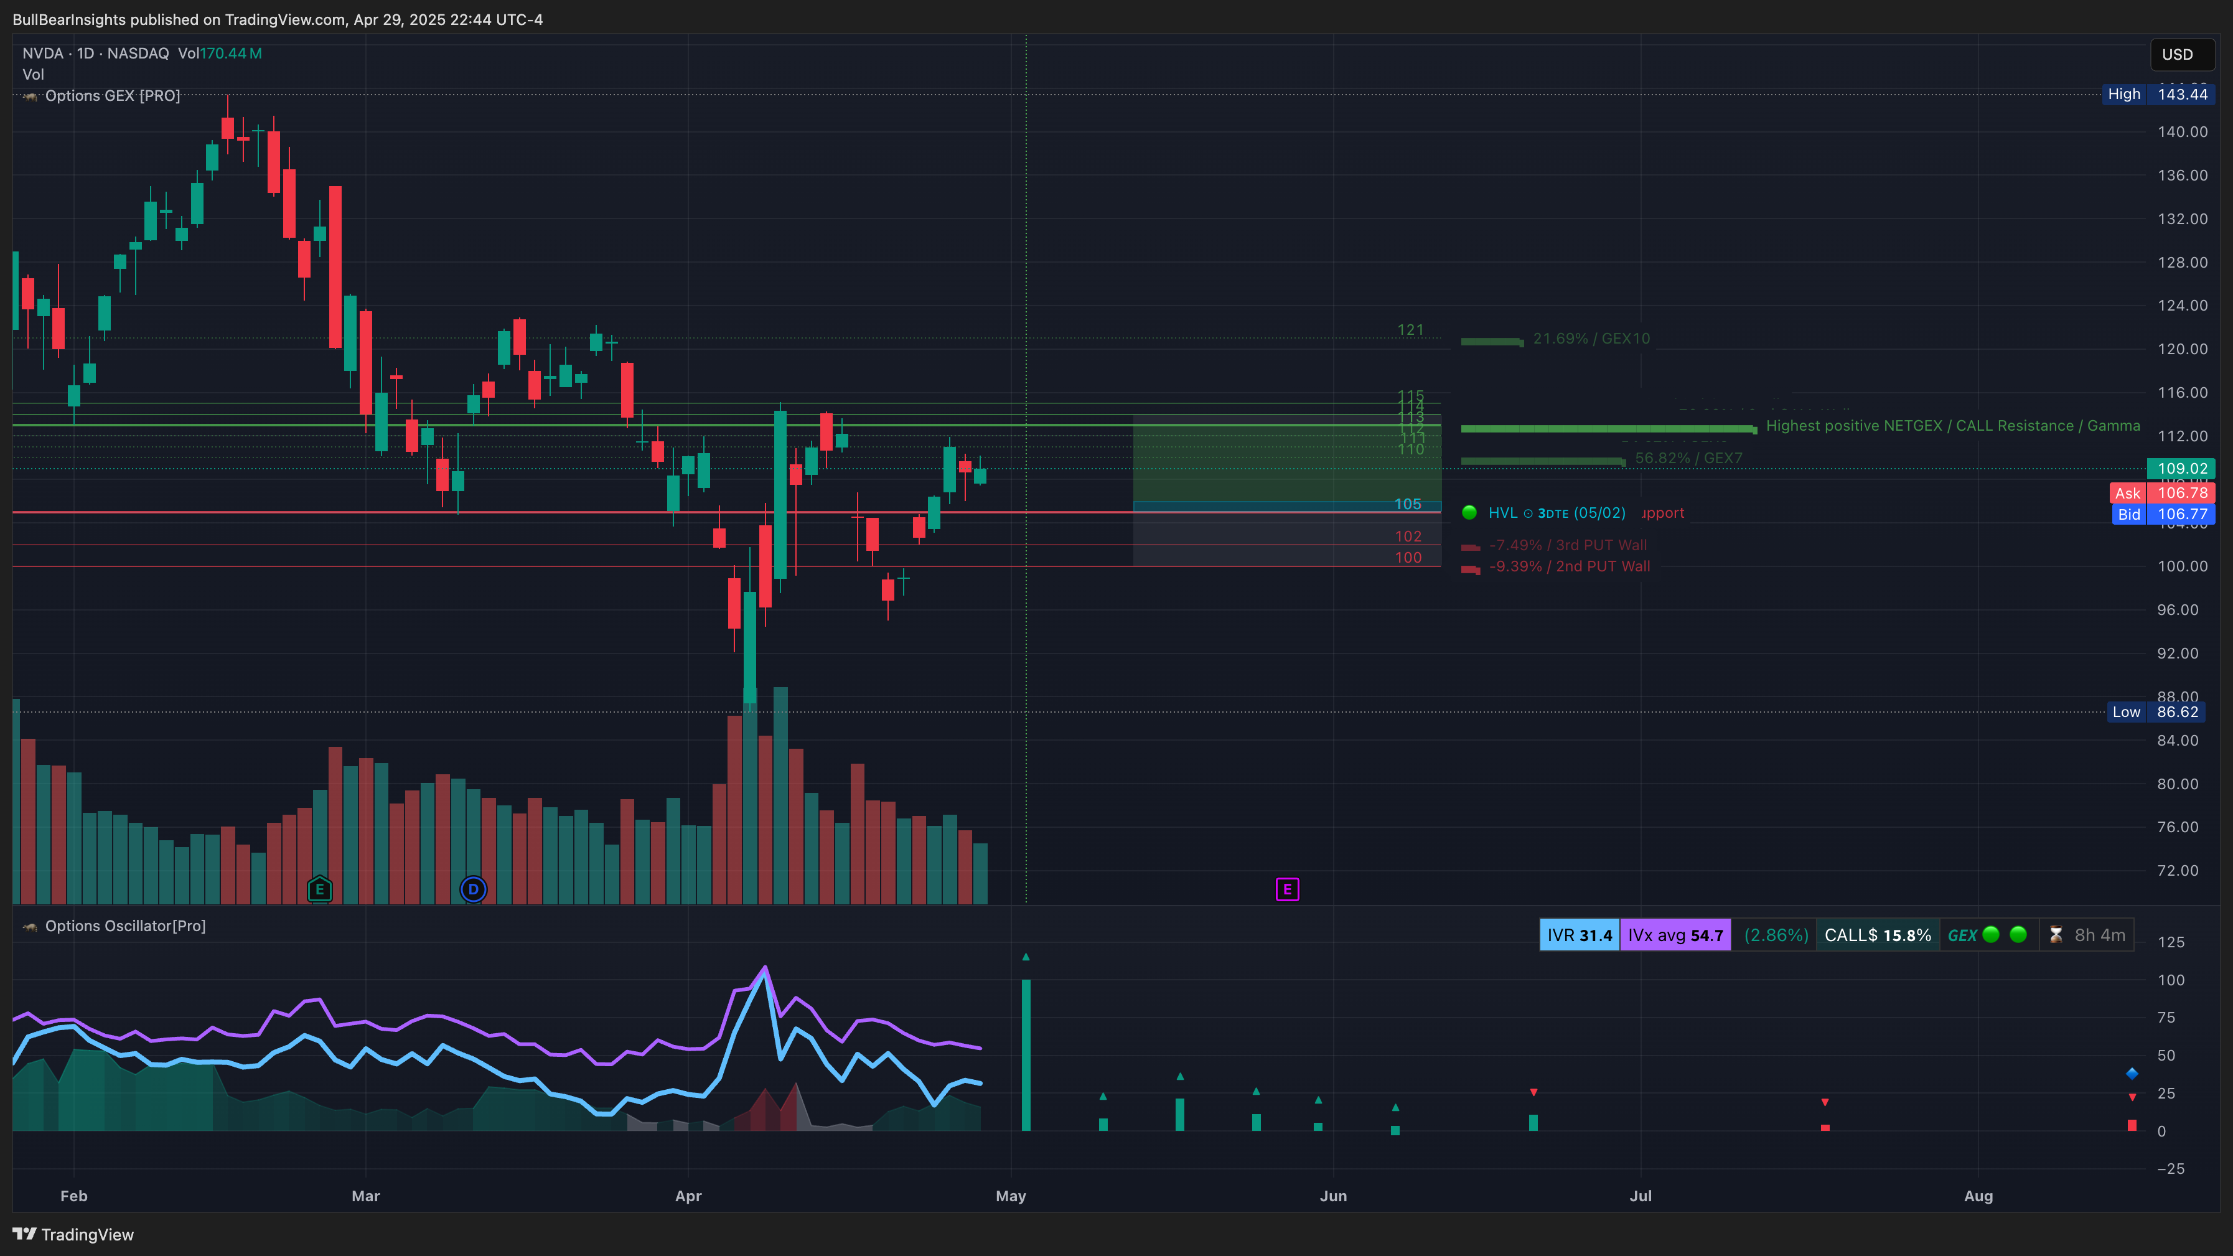Click the Highest positive NETGEX CALL Resistance label
Viewport: 2233px width, 1256px height.
1953,426
